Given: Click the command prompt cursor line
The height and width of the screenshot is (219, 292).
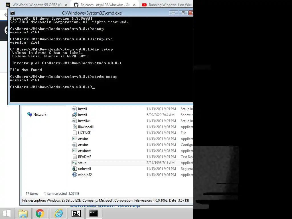Looking at the screenshot, I should (x=52, y=87).
